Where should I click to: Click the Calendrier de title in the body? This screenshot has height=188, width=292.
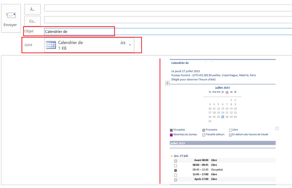[180, 63]
